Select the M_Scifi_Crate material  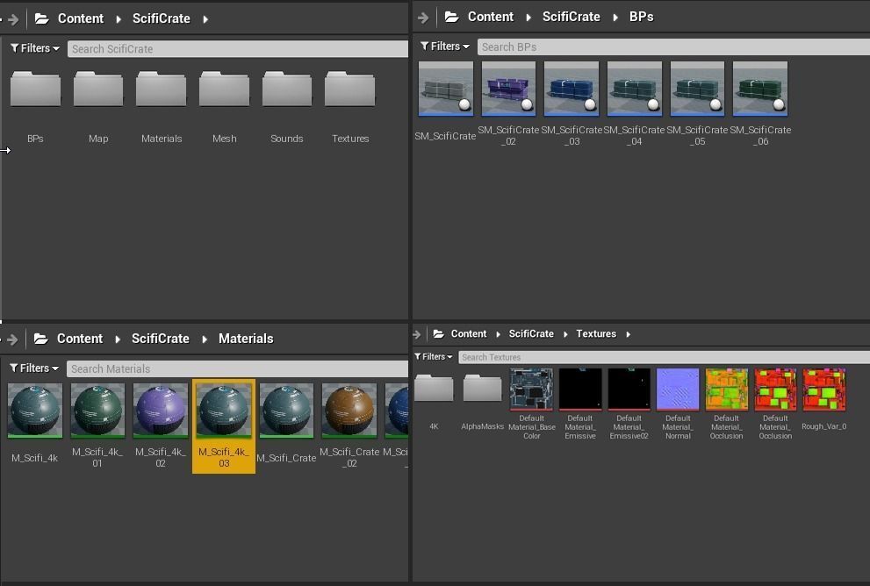[x=286, y=411]
